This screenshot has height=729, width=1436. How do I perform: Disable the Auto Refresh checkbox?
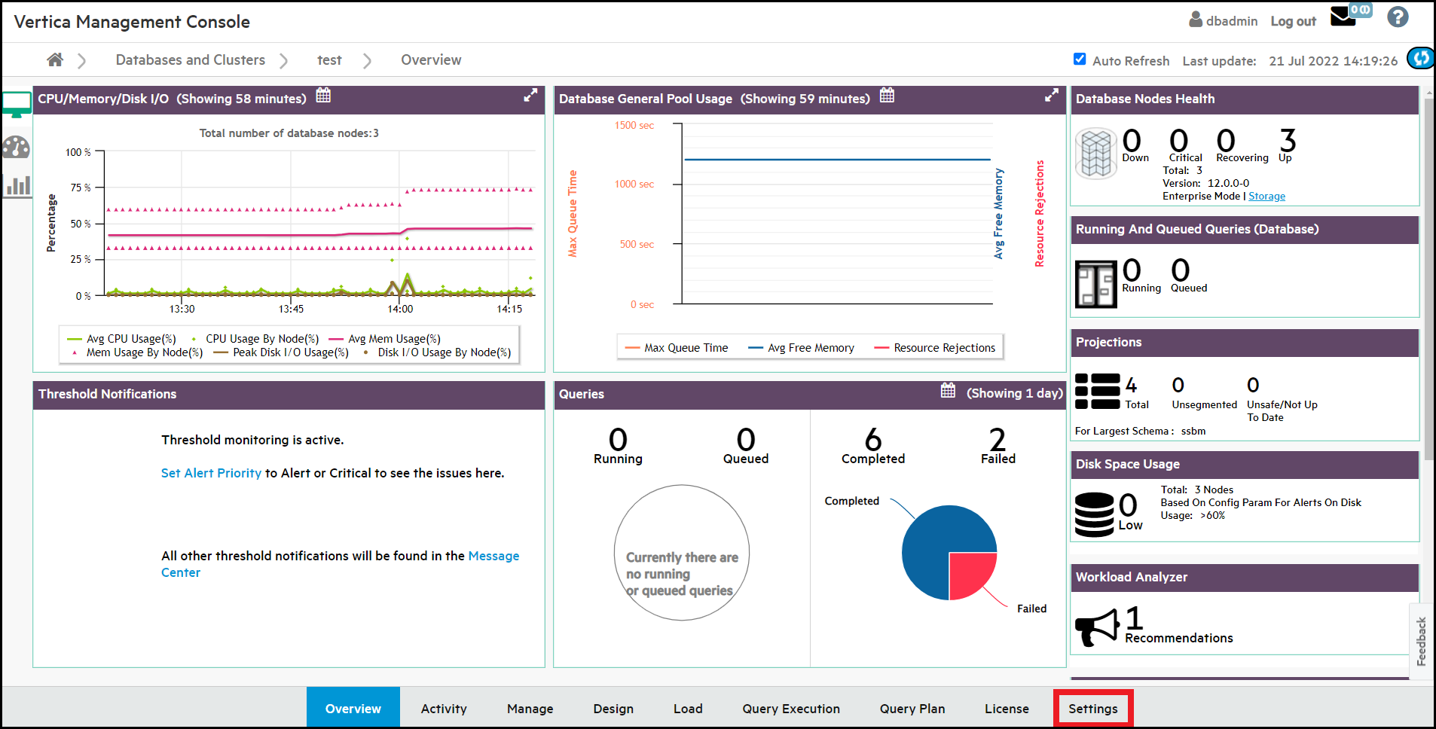[1080, 59]
